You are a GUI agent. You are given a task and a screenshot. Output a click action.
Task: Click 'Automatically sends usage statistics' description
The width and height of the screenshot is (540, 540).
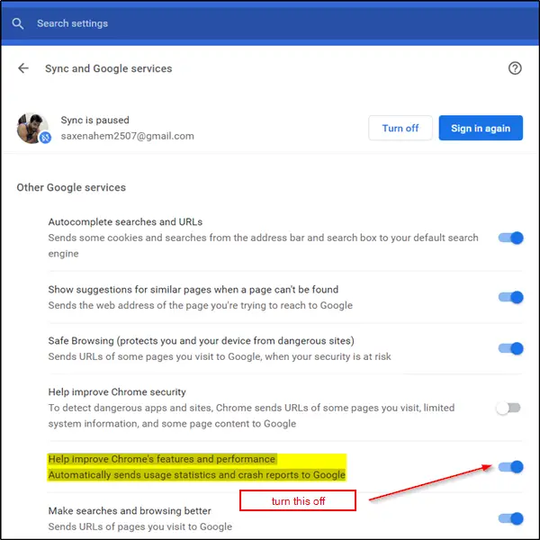(x=196, y=475)
